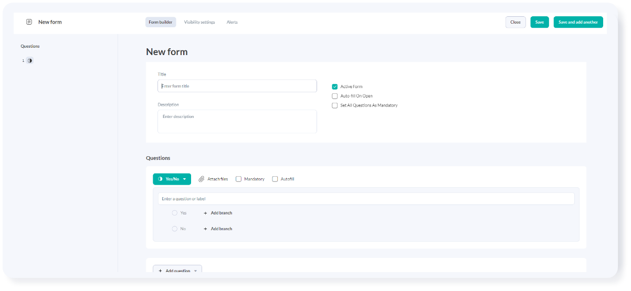
Task: Click the Yes/No half-circle type icon
Action: (x=160, y=179)
